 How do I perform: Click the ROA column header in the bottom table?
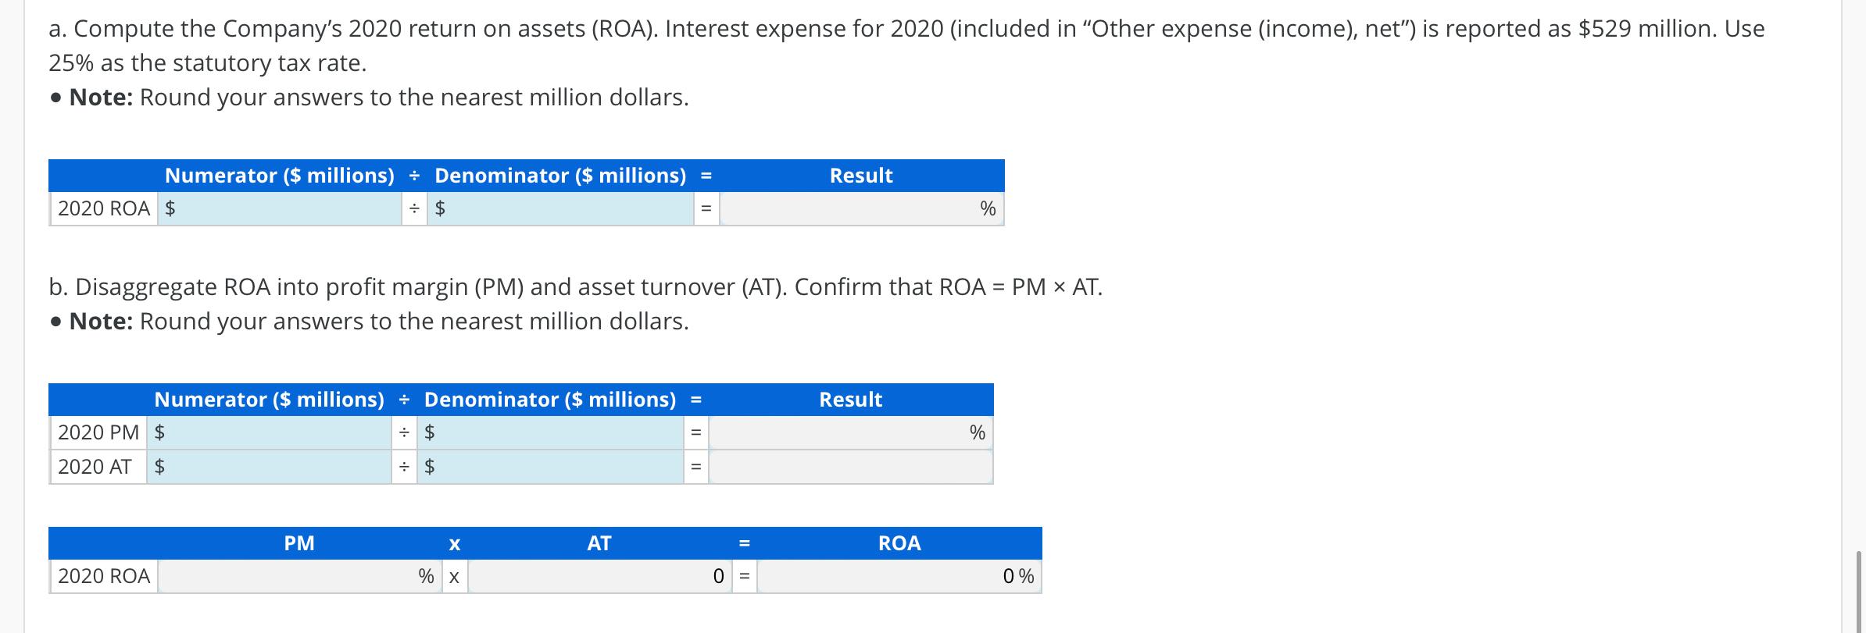pyautogui.click(x=899, y=543)
